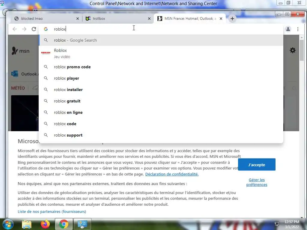
Task: Close the Chrome window
Action: pyautogui.click(x=298, y=14)
